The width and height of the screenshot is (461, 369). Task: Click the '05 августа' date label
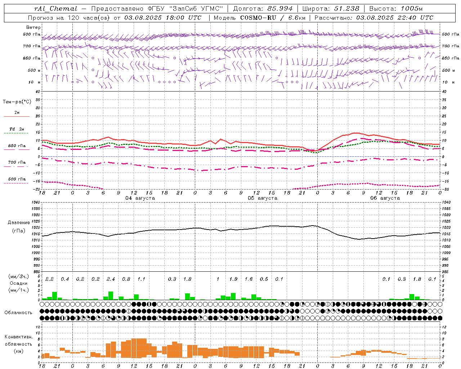point(263,198)
